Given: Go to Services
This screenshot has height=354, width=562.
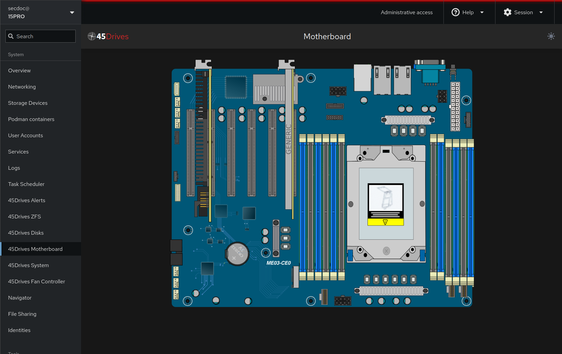Looking at the screenshot, I should click(x=41, y=151).
